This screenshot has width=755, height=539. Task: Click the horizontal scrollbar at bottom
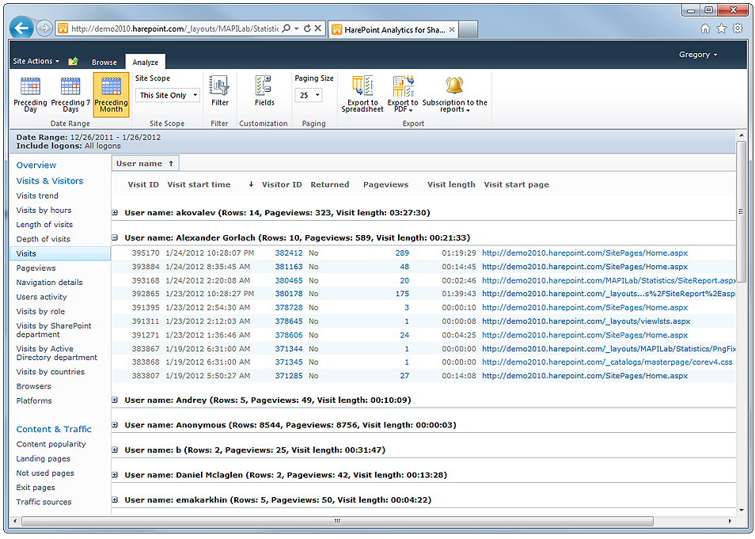pos(338,521)
